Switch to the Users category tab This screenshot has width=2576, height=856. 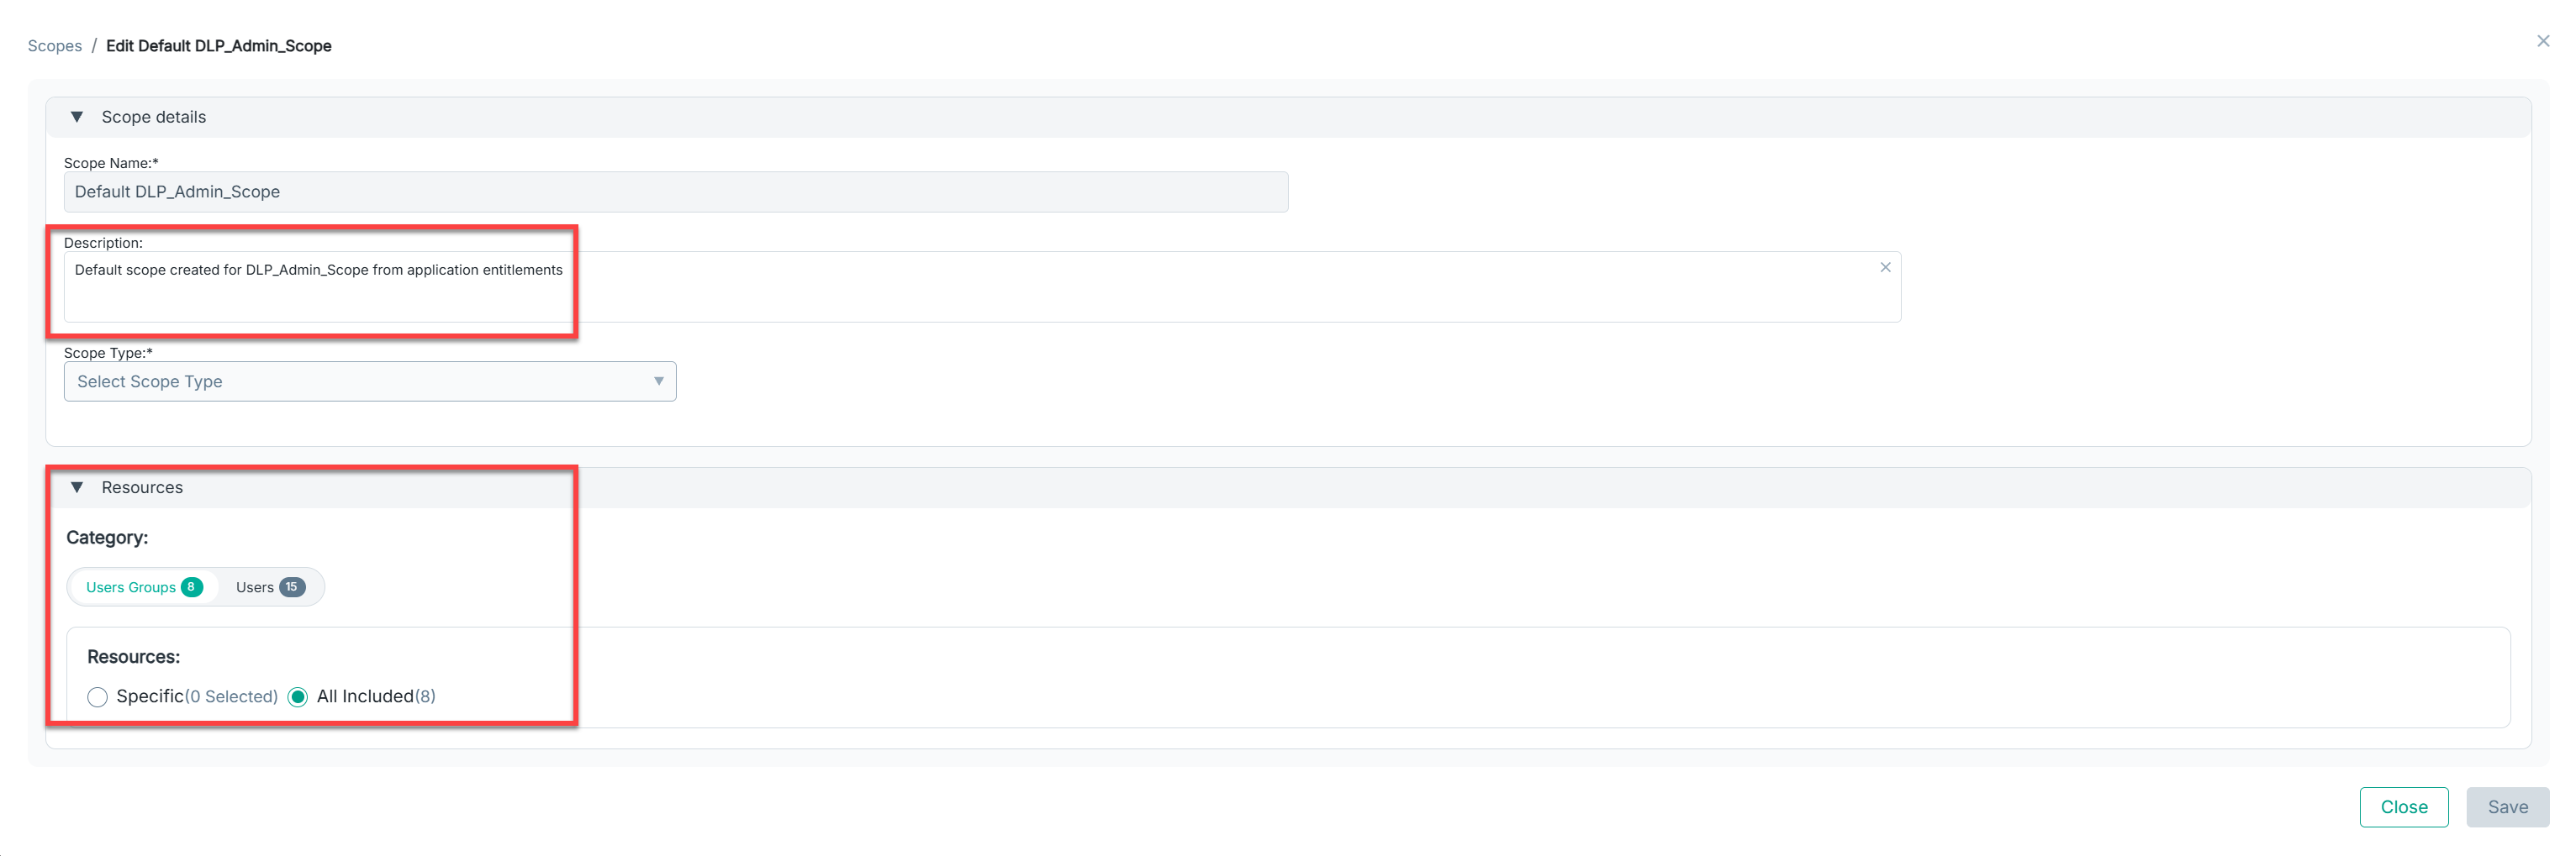coord(255,587)
